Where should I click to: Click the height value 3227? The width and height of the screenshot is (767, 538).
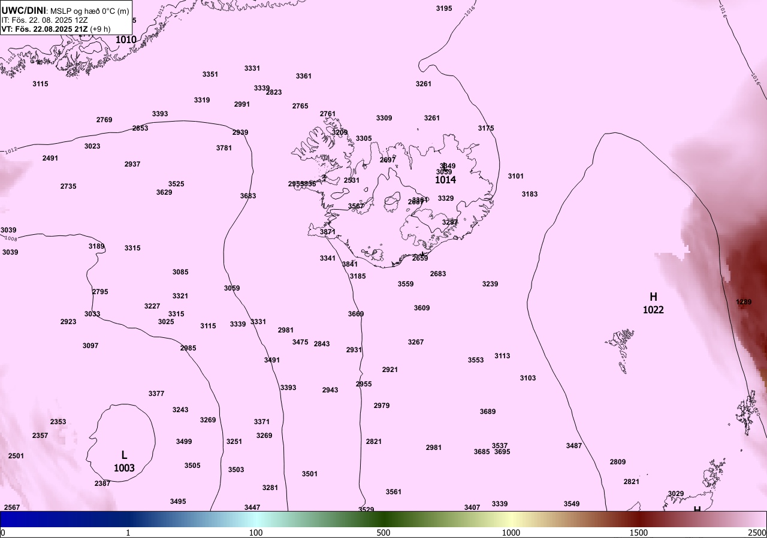click(152, 306)
